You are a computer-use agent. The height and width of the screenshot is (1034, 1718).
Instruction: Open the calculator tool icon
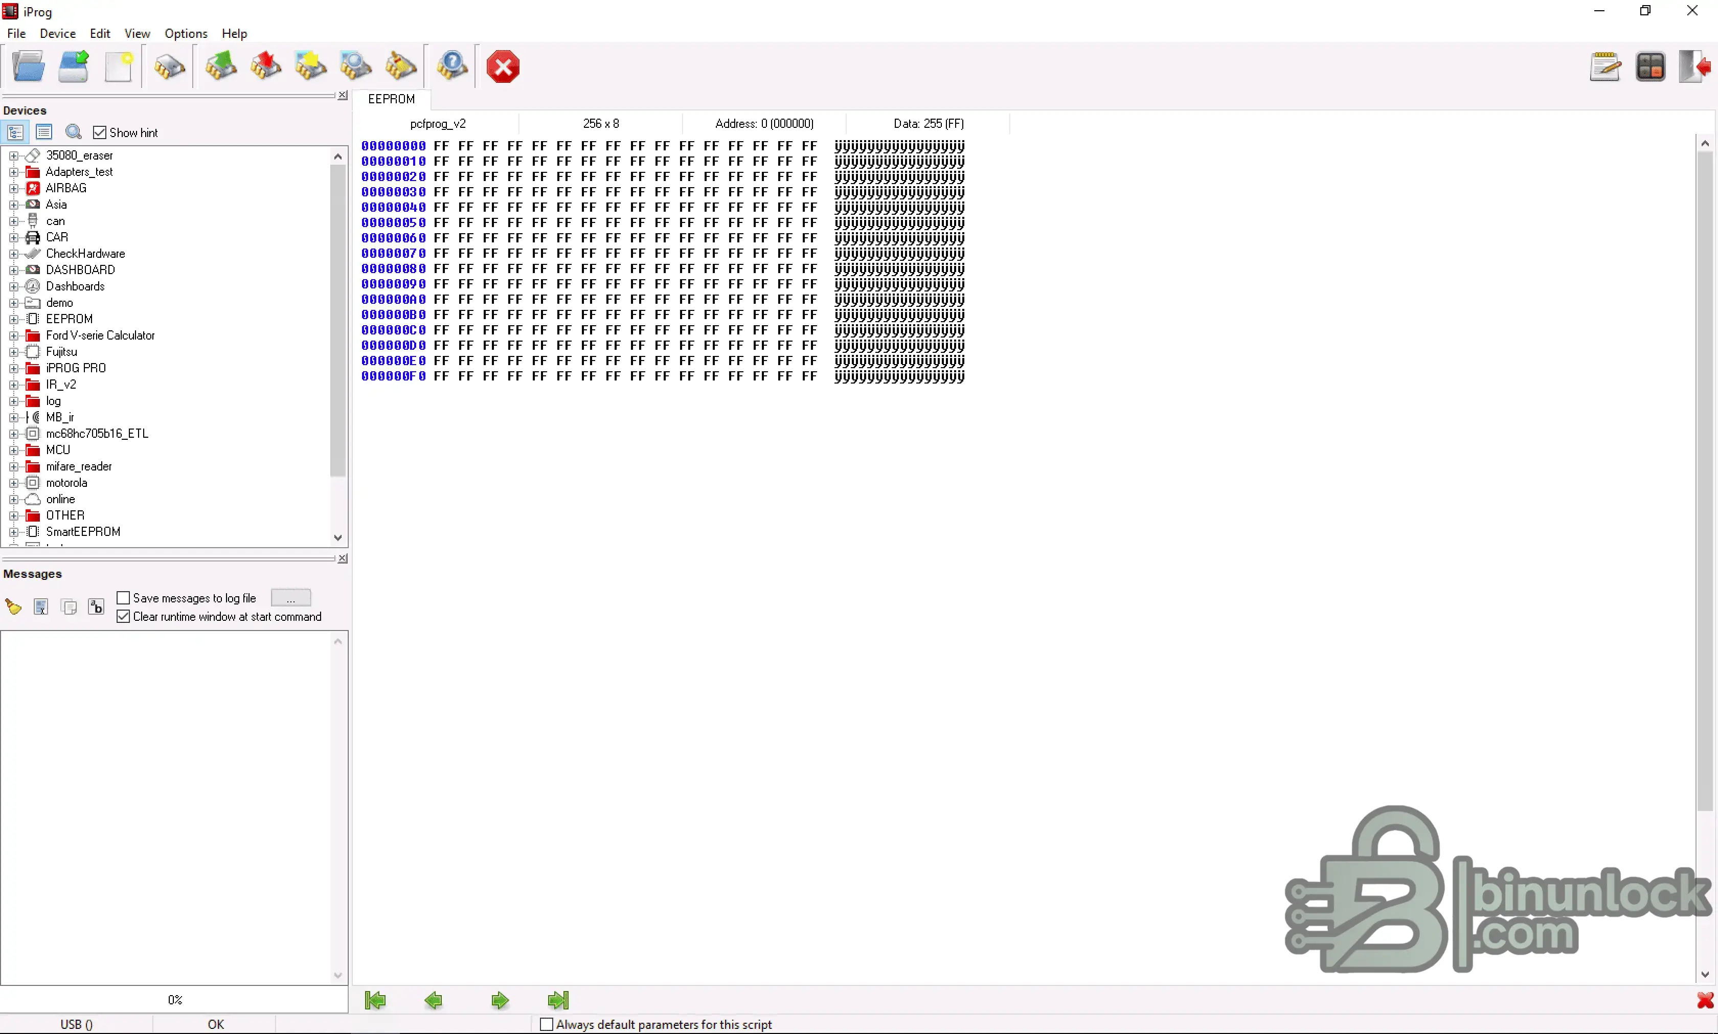tap(1651, 67)
